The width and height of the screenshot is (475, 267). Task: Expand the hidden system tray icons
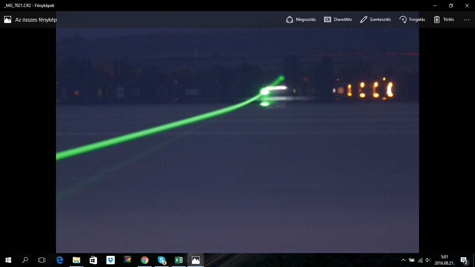403,260
